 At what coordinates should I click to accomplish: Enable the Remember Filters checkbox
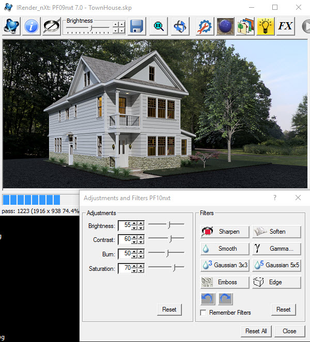(x=204, y=313)
